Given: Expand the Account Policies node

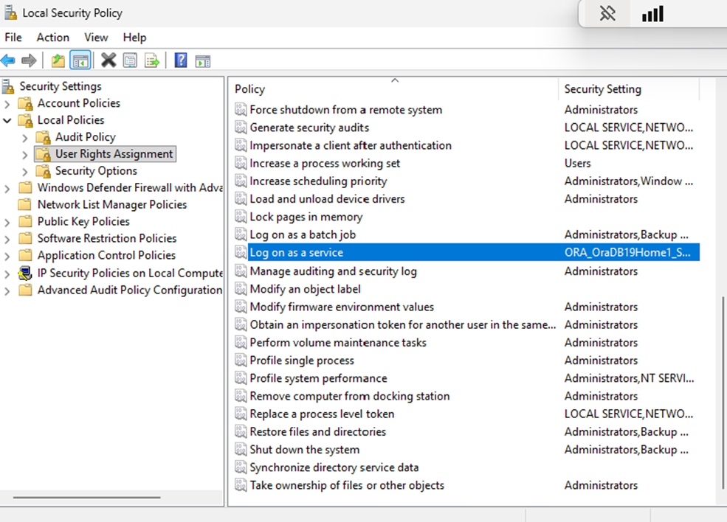Looking at the screenshot, I should click(7, 104).
